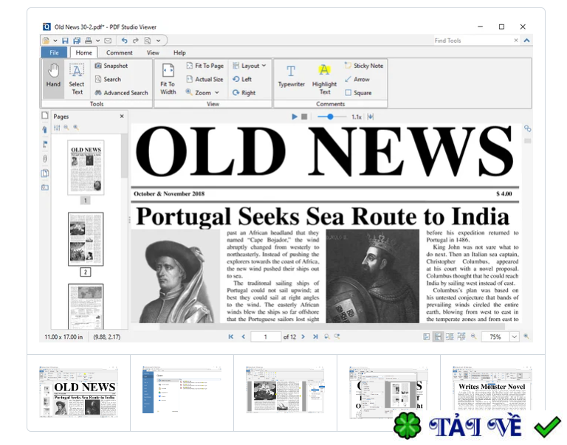The image size is (567, 445).
Task: Close the Pages panel
Action: click(122, 116)
